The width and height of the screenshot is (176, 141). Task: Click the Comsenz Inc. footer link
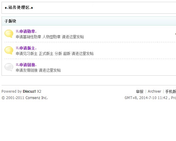36,98
